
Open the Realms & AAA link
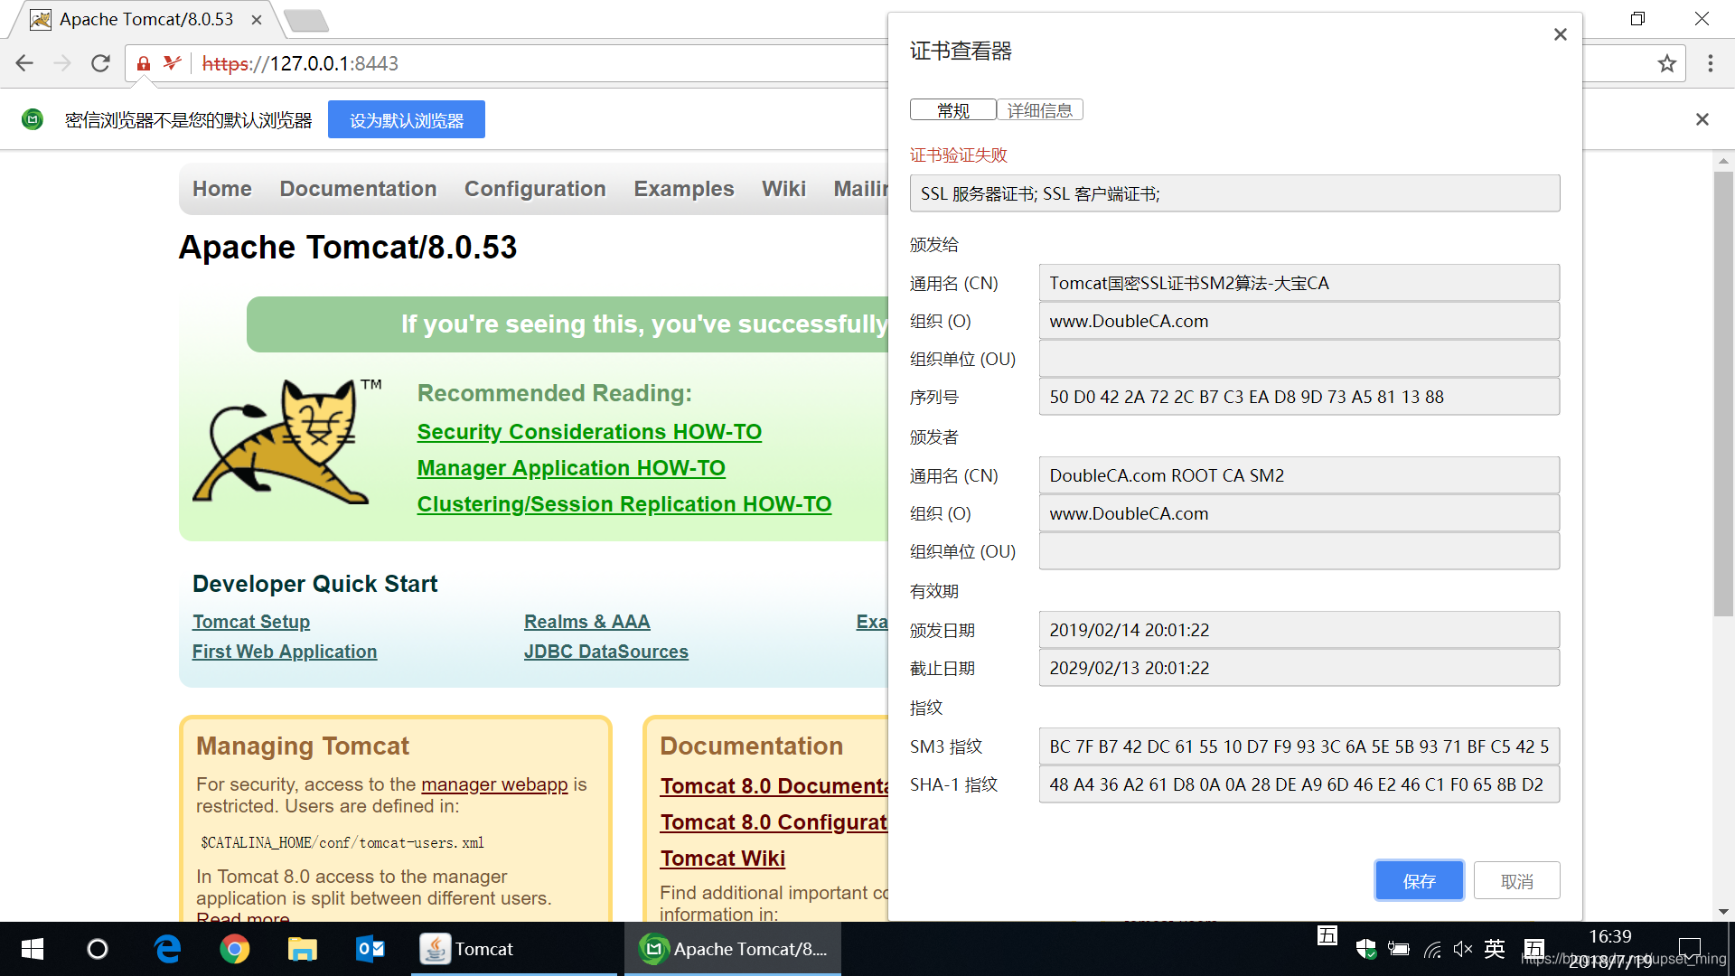point(587,622)
